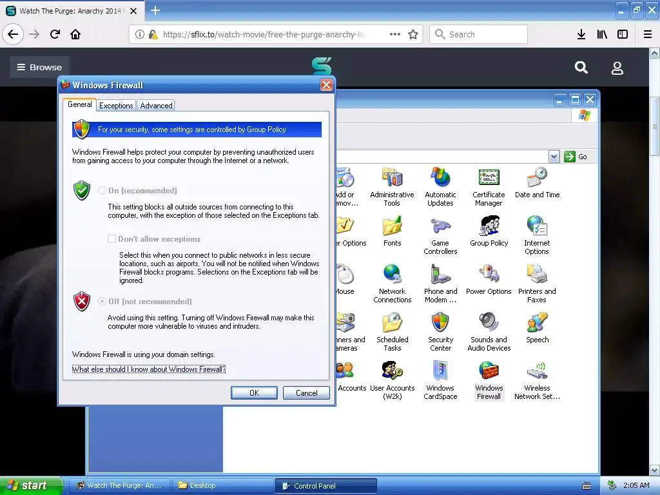Click the sflix logo

[322, 66]
